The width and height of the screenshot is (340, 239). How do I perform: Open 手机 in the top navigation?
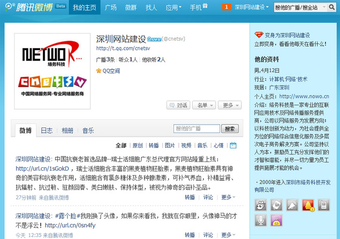pyautogui.click(x=196, y=7)
